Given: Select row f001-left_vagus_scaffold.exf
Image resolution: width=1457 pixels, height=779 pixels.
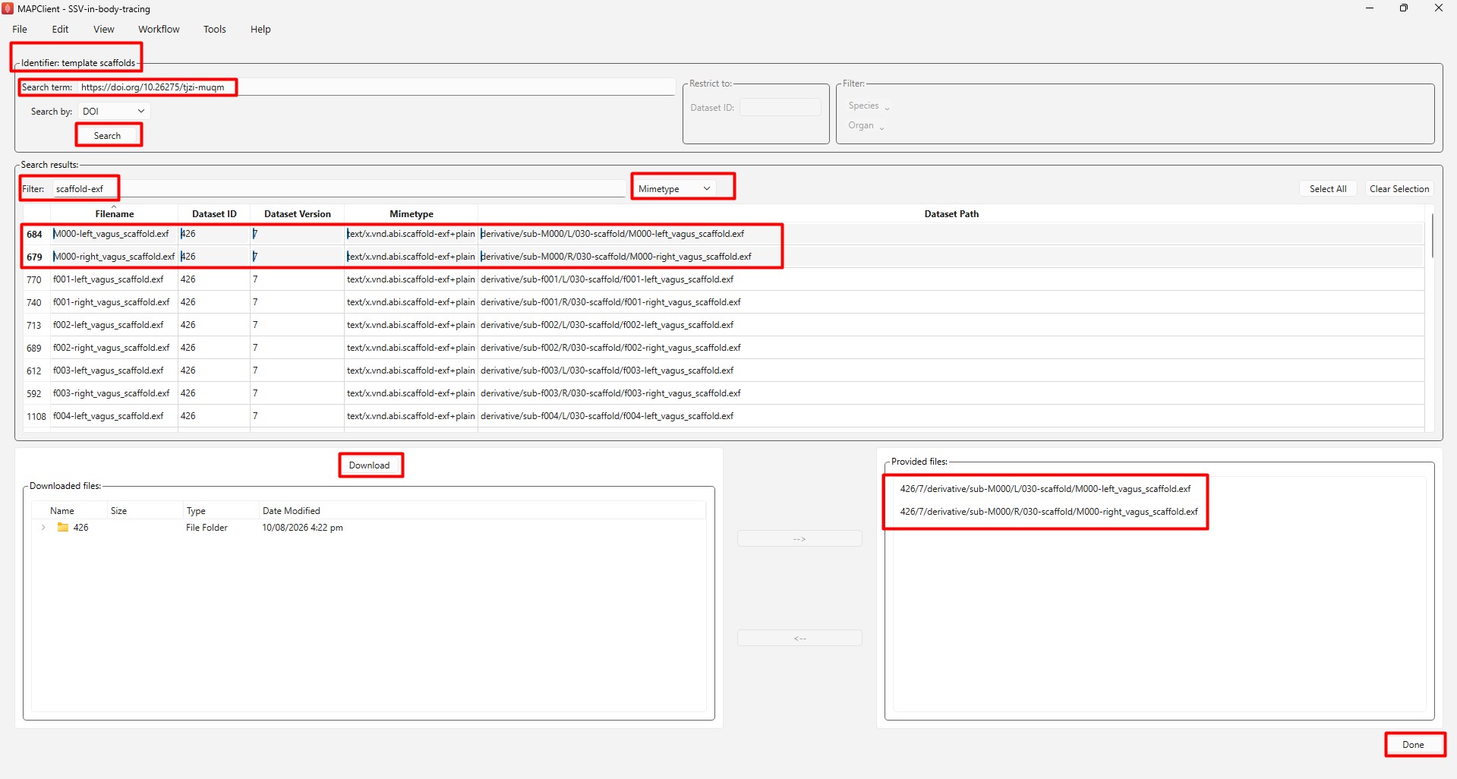Looking at the screenshot, I should pyautogui.click(x=723, y=279).
